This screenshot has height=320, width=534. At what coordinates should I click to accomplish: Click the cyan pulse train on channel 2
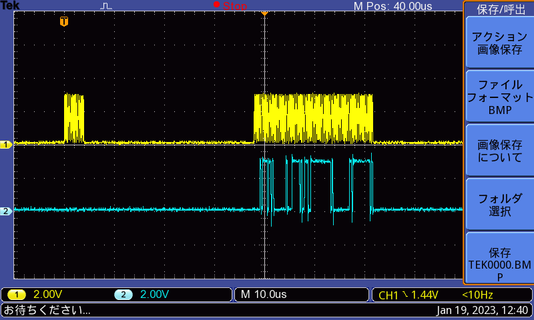pyautogui.click(x=316, y=189)
